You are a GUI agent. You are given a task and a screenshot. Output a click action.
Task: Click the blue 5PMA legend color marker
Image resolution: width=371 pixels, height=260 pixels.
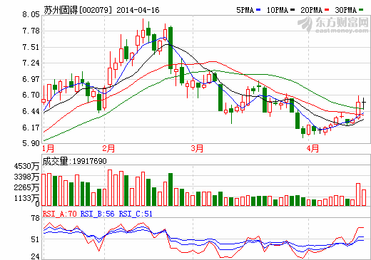[258, 10]
